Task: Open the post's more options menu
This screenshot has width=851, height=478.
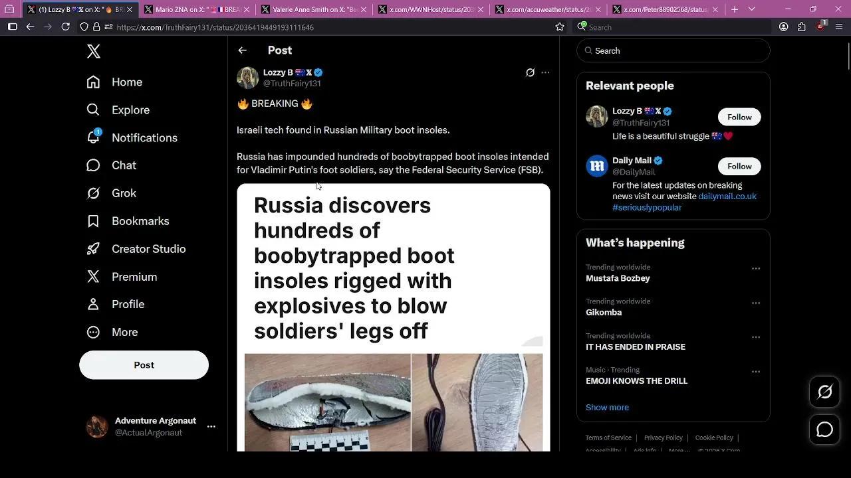Action: click(x=545, y=72)
